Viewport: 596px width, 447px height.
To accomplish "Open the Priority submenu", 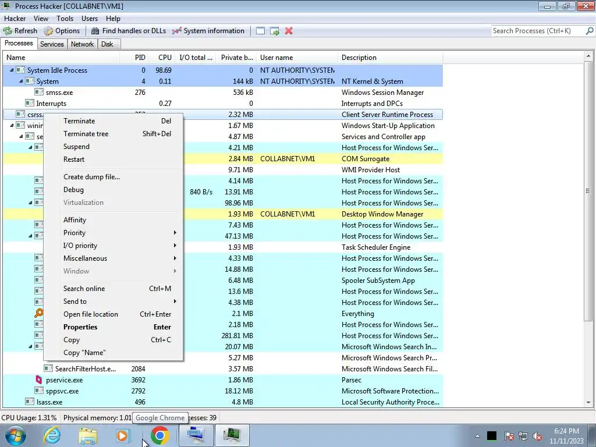I will pos(113,233).
